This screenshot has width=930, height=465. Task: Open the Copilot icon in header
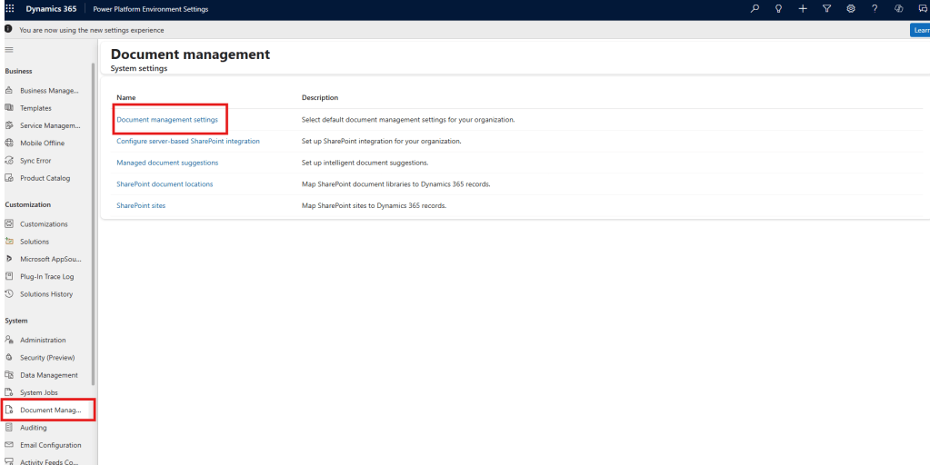(x=899, y=8)
